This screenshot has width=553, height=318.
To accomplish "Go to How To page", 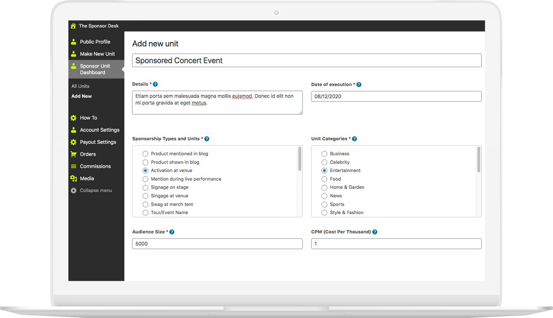I will pyautogui.click(x=88, y=118).
